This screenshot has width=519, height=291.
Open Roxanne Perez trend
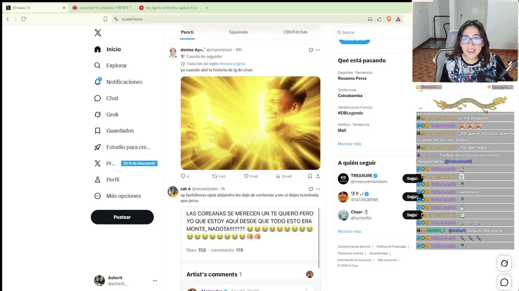[x=352, y=78]
